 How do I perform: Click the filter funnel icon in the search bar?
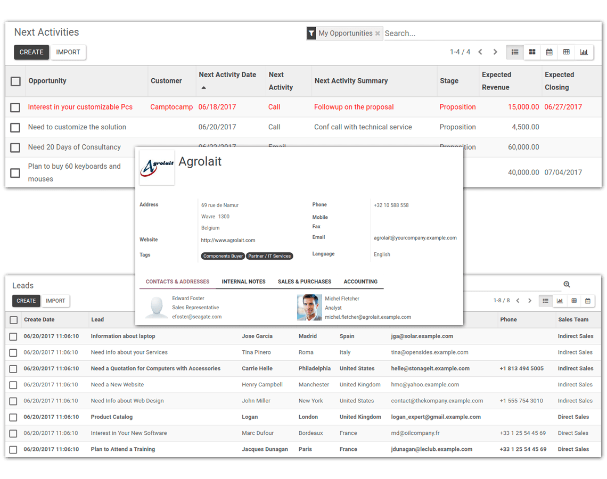coord(311,33)
